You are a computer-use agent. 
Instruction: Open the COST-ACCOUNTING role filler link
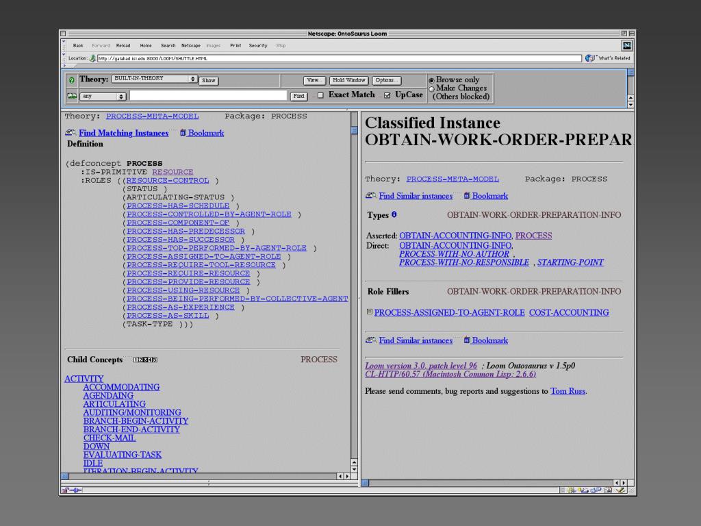pyautogui.click(x=569, y=312)
